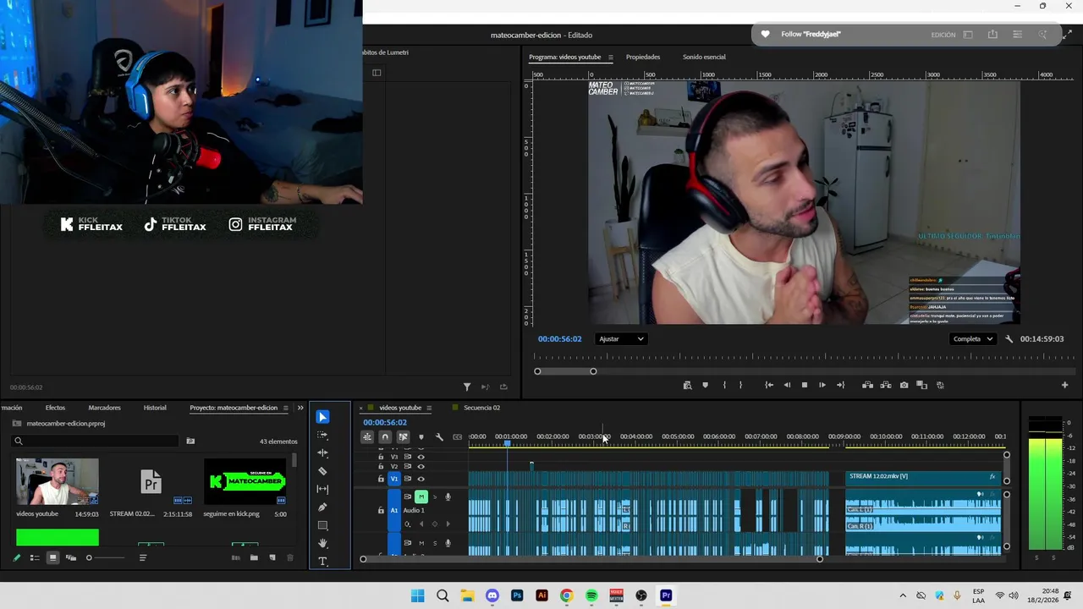
Task: Select the Slip tool
Action: [322, 489]
